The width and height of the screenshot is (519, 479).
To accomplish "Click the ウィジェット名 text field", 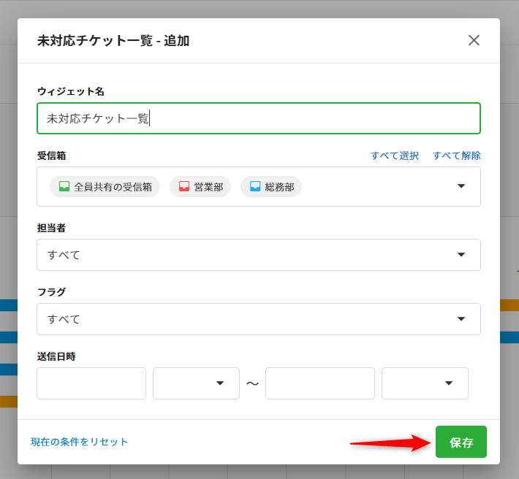I will click(x=258, y=118).
